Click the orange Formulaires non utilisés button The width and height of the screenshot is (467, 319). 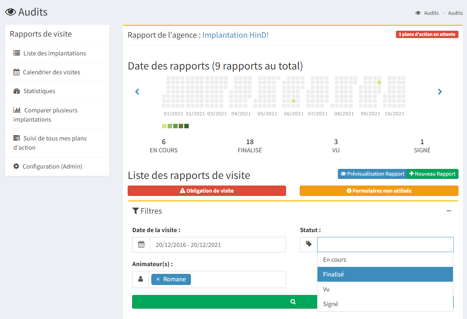(379, 191)
